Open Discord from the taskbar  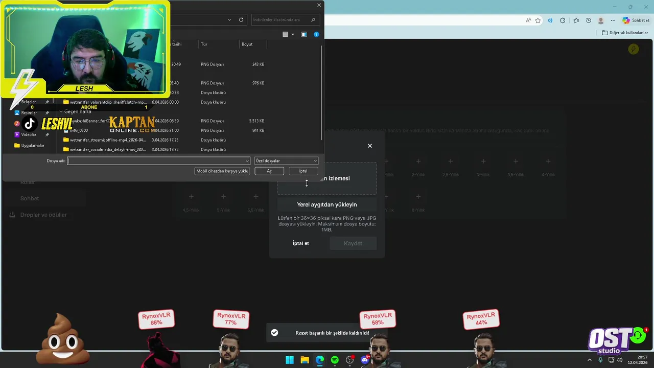365,360
